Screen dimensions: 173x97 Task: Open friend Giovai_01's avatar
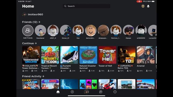pyautogui.click(x=65, y=30)
